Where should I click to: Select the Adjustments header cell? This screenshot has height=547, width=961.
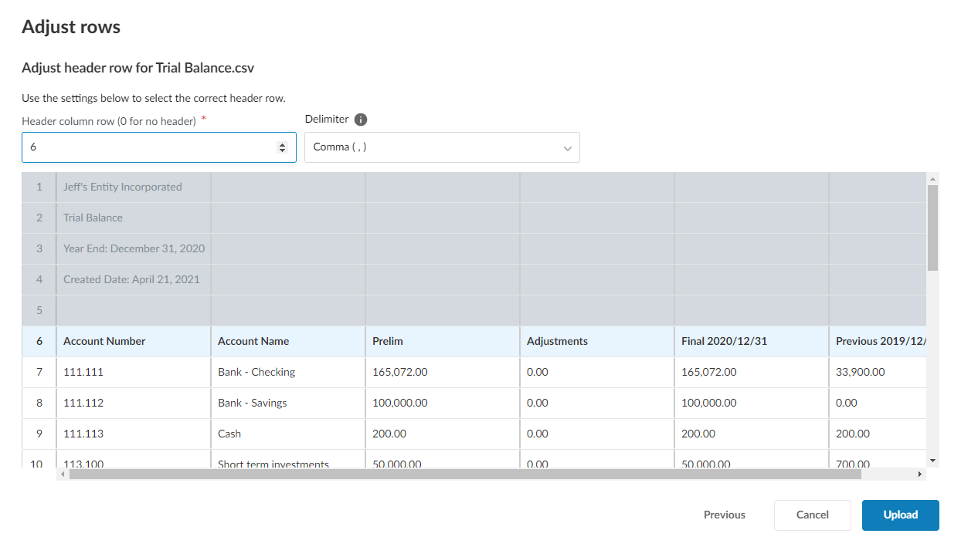596,341
